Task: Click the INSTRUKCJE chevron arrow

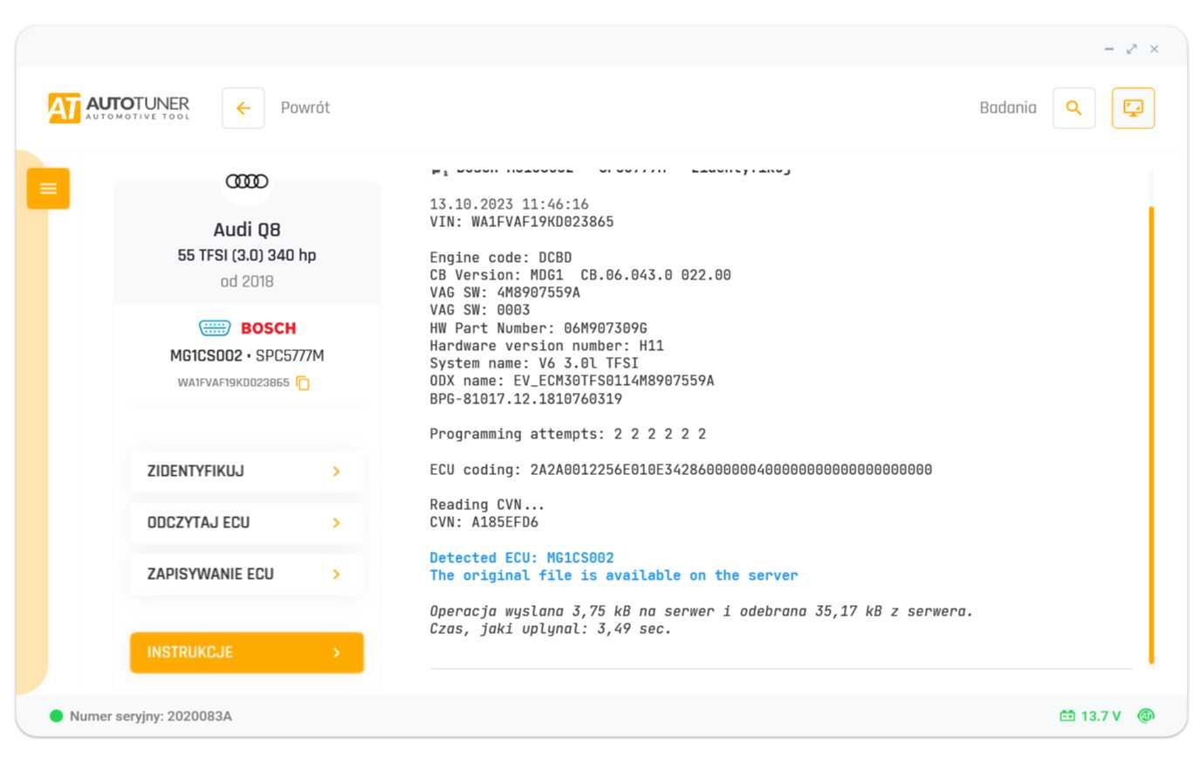Action: pyautogui.click(x=337, y=653)
